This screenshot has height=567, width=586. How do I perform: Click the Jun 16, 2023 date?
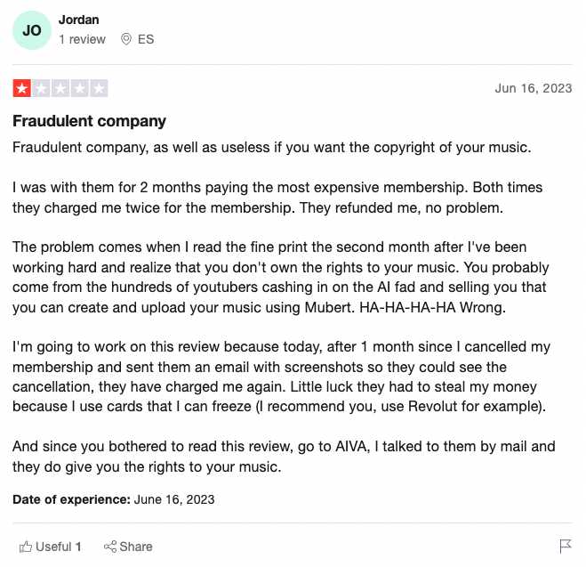[x=534, y=88]
